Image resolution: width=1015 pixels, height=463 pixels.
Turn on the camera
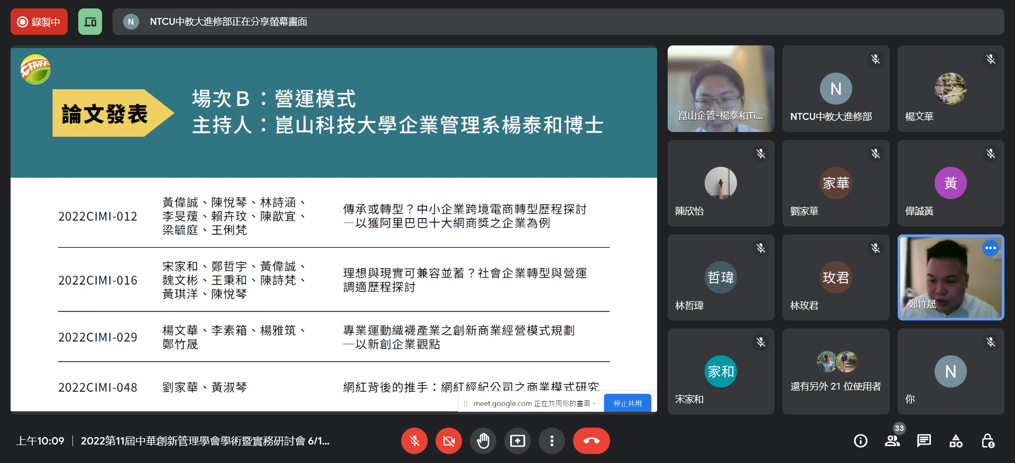pyautogui.click(x=449, y=441)
